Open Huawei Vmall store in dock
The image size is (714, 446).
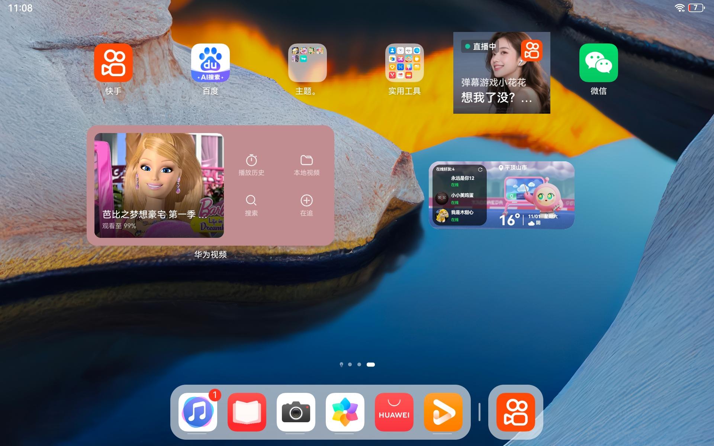point(394,412)
